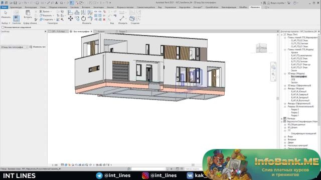
Task: Open the Properties palette button
Action: tap(16, 18)
